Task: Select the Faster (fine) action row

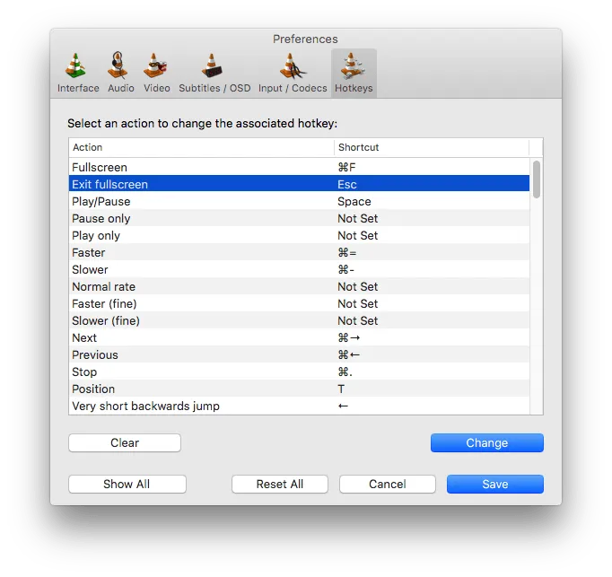Action: [299, 303]
